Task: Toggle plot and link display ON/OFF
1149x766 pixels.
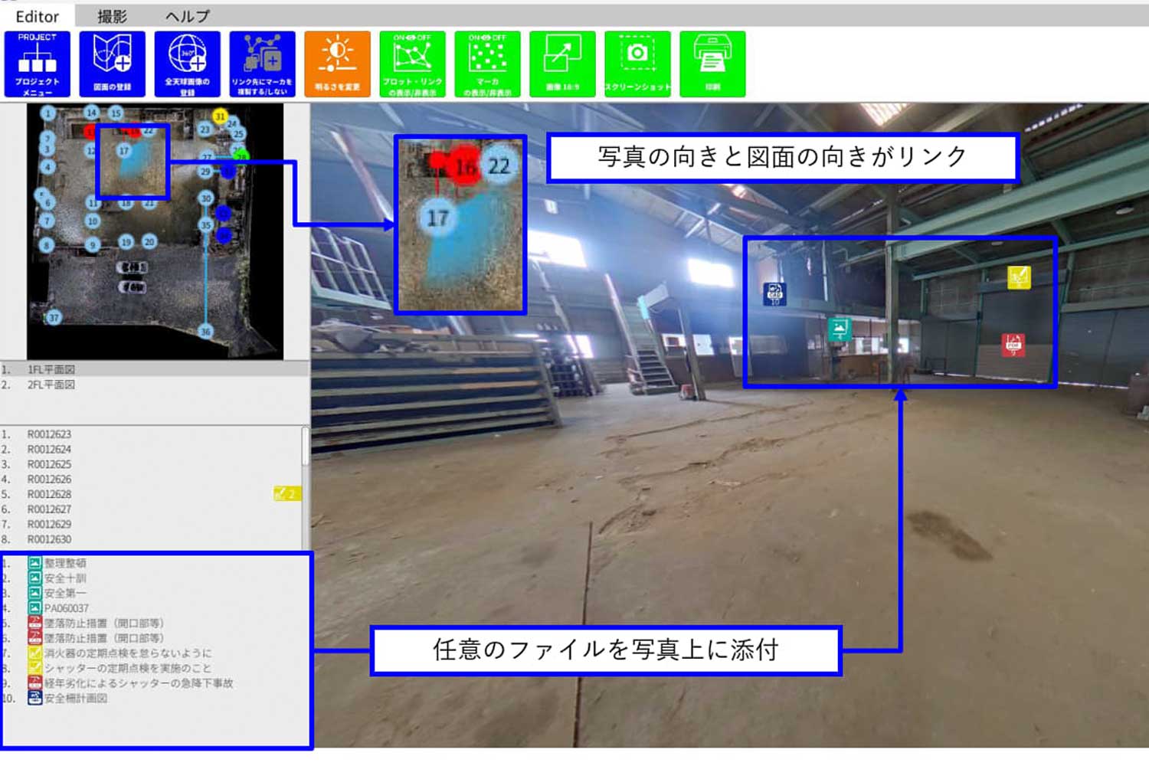Action: click(412, 64)
